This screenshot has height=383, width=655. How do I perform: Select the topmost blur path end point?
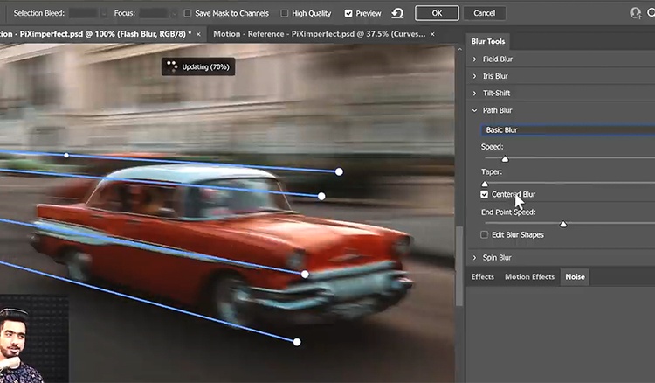(x=339, y=171)
